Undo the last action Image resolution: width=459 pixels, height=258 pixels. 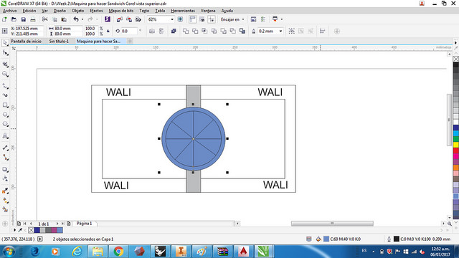coord(76,19)
